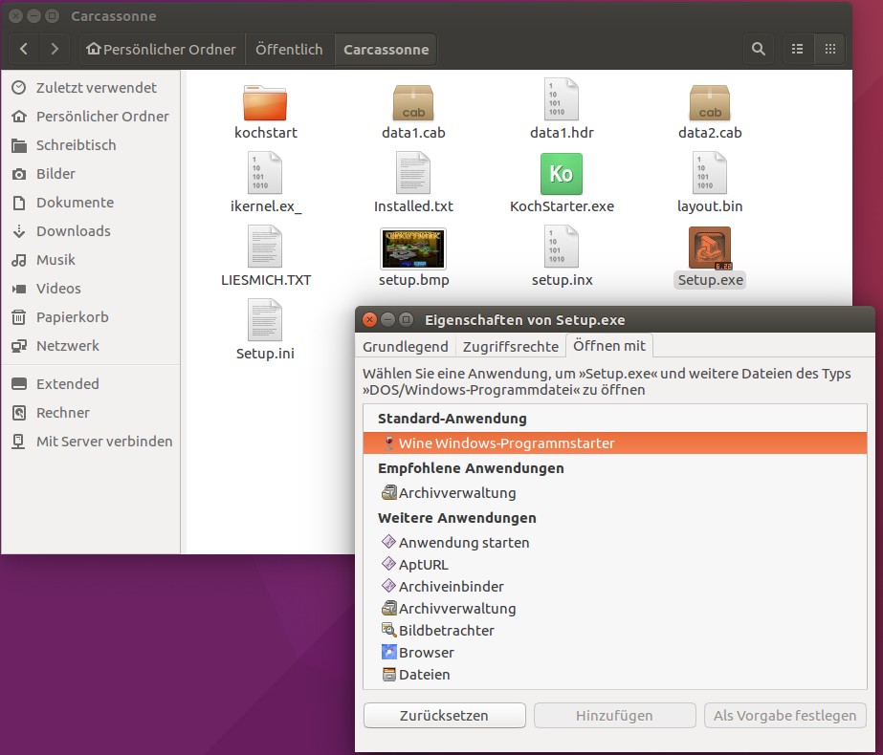
Task: Select Wine Windows-Programmstarter entry
Action: tap(615, 443)
